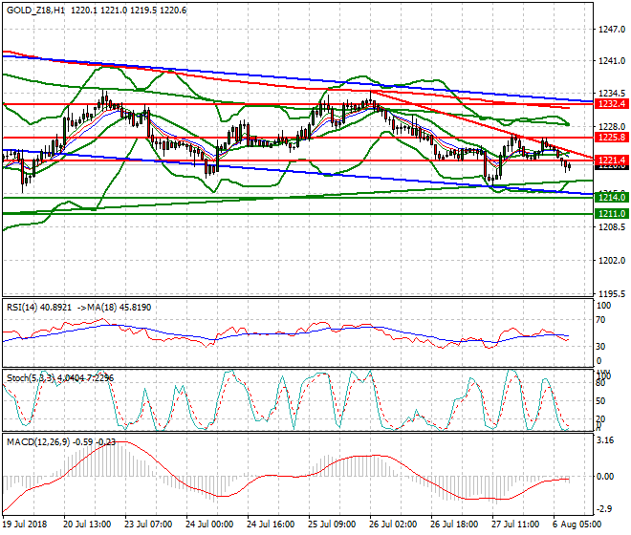The height and width of the screenshot is (535, 631).
Task: Click the RSI 30 level scale value
Action: [600, 347]
